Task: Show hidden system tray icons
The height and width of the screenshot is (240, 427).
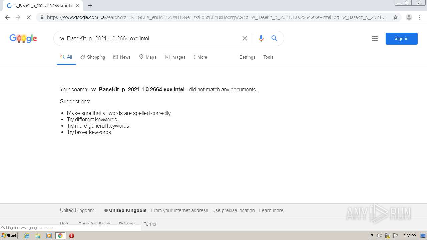Action: click(x=372, y=236)
